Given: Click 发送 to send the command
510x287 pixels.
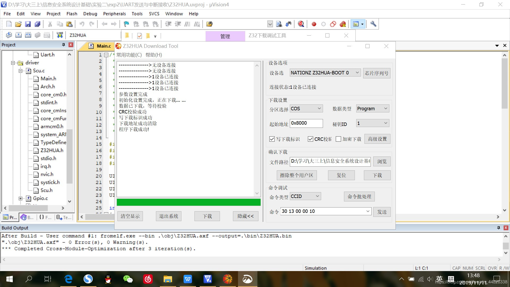Looking at the screenshot, I should [x=382, y=212].
